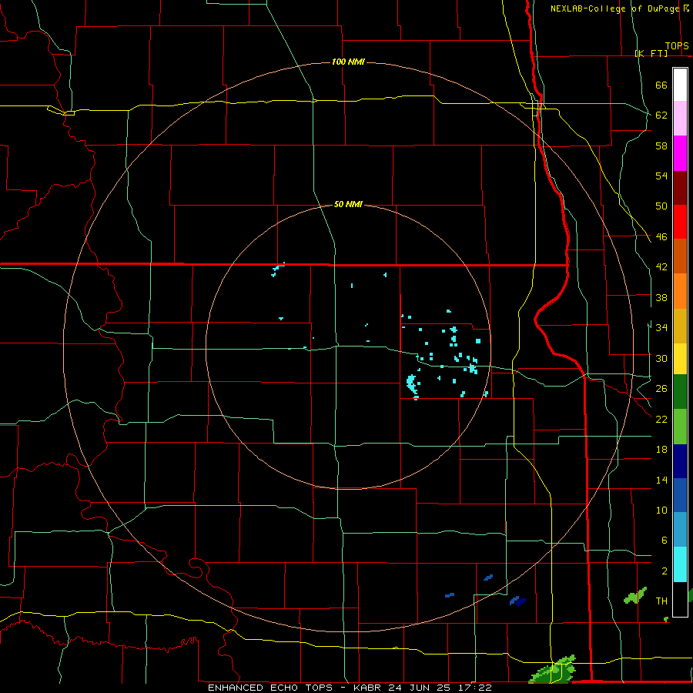Viewport: 693px width, 693px height.
Task: Click the dark green legend swatch
Action: pos(680,392)
